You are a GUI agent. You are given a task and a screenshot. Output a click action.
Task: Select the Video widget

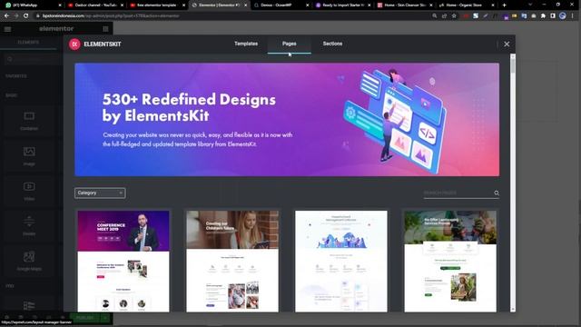pos(29,192)
